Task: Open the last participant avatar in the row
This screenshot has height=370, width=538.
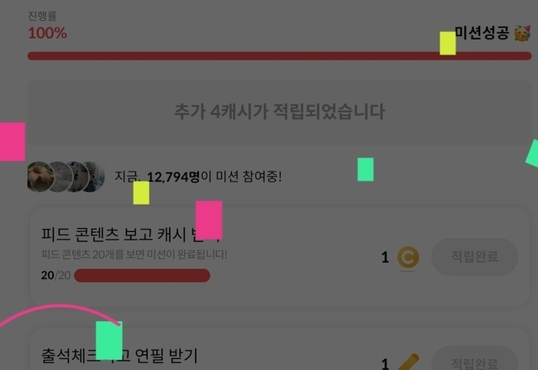Action: (93, 177)
